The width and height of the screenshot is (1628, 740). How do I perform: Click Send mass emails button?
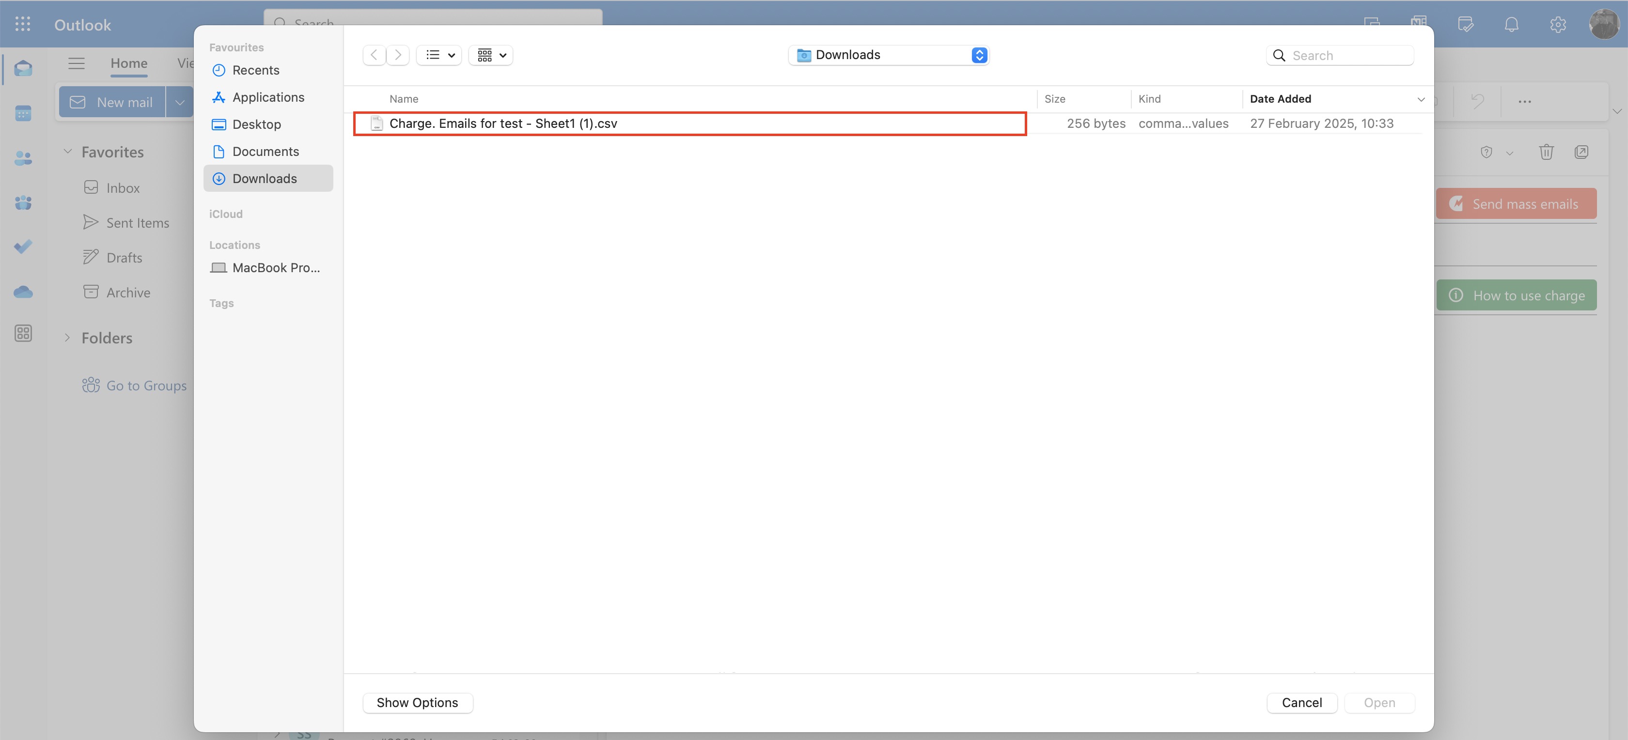click(1516, 203)
